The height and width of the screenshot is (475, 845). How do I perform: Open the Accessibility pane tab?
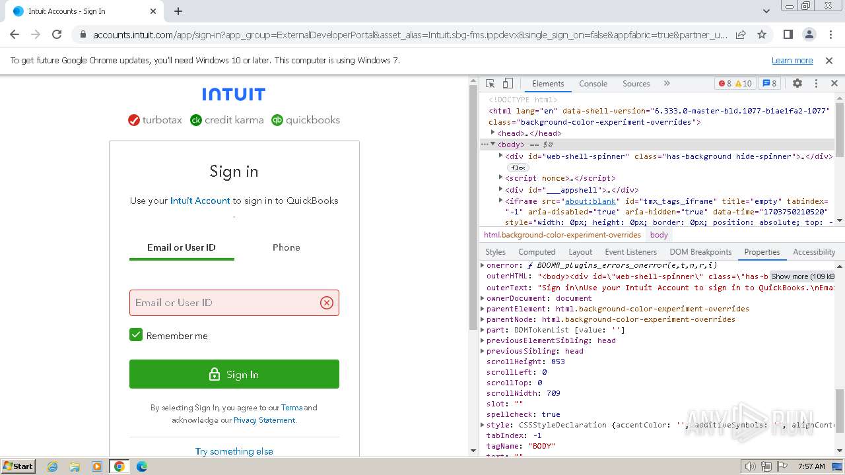(814, 252)
